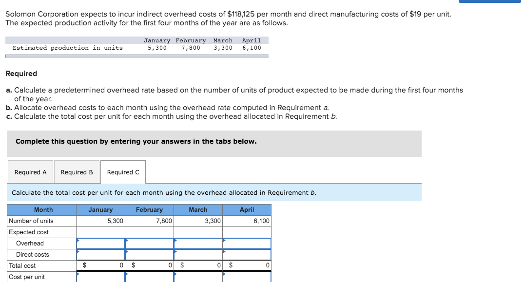Image resolution: width=524 pixels, height=282 pixels.
Task: Click the January column header in answer table
Action: click(x=100, y=209)
